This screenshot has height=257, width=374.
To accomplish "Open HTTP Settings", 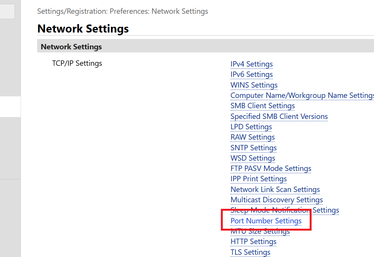I will point(253,241).
